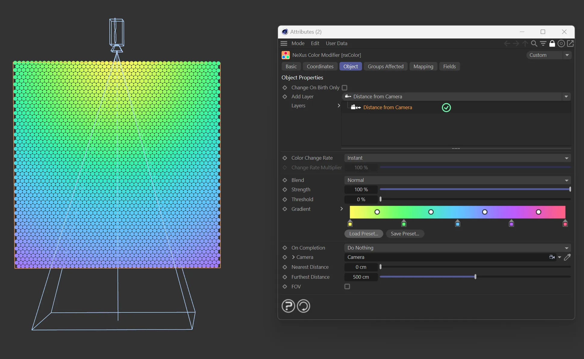Enable the FOV checkbox
This screenshot has height=359, width=584.
click(347, 287)
